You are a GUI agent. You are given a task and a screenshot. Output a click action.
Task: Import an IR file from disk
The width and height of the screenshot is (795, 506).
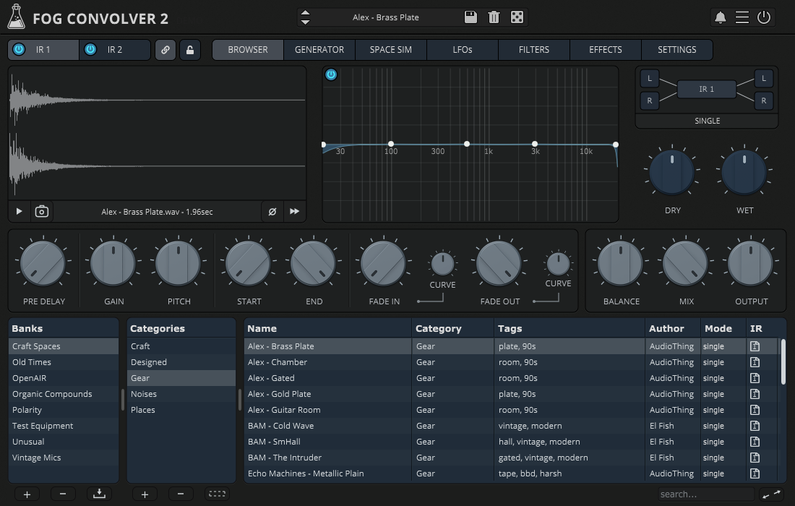(x=99, y=494)
